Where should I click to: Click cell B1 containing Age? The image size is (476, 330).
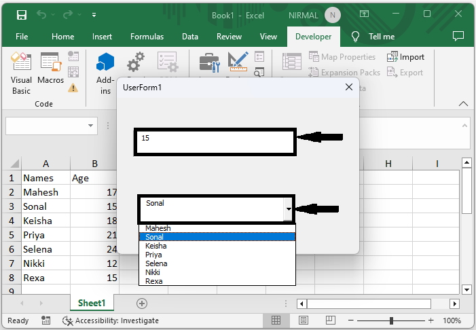click(x=94, y=178)
